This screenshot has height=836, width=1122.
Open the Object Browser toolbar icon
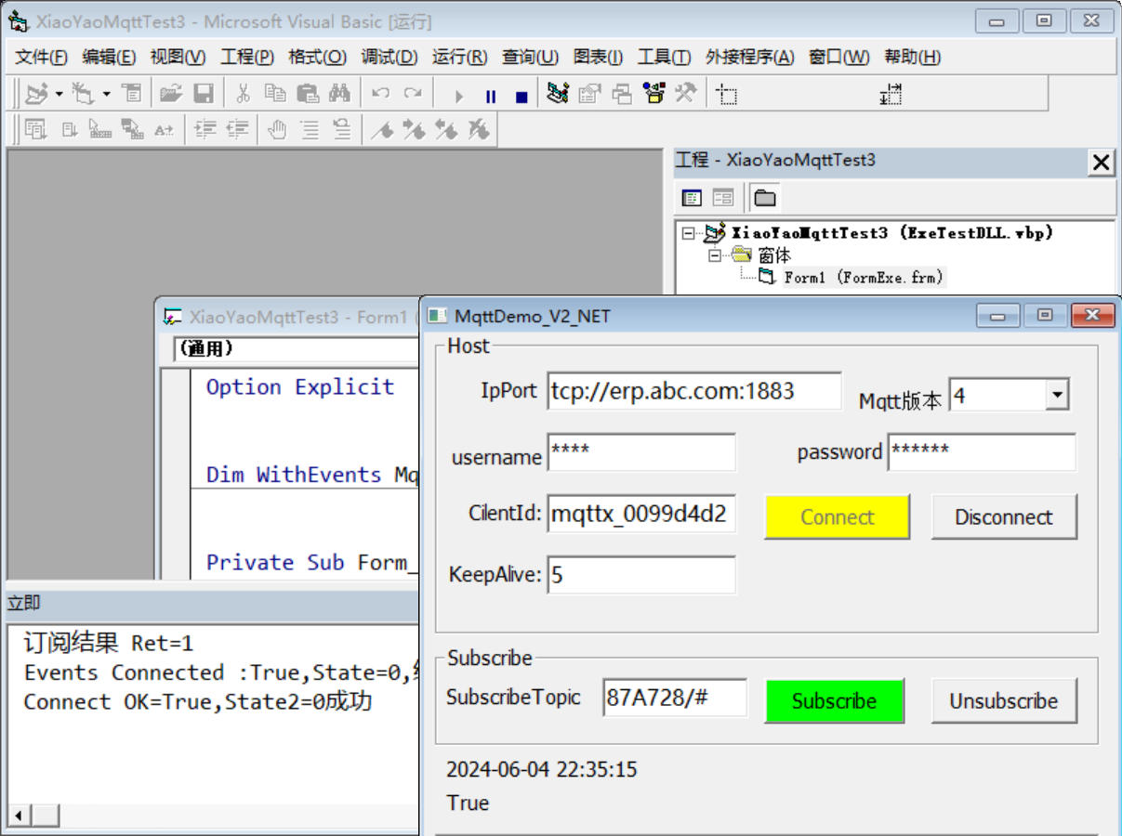coord(654,94)
